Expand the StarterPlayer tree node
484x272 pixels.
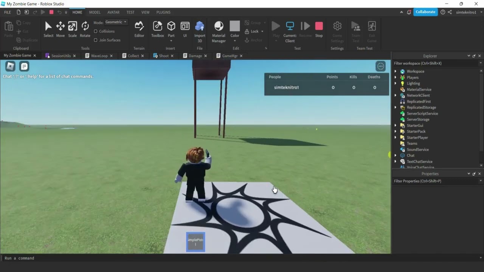(396, 138)
